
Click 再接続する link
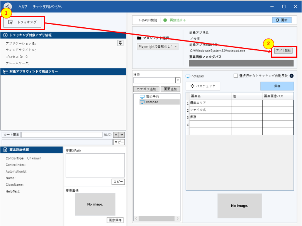pyautogui.click(x=178, y=20)
